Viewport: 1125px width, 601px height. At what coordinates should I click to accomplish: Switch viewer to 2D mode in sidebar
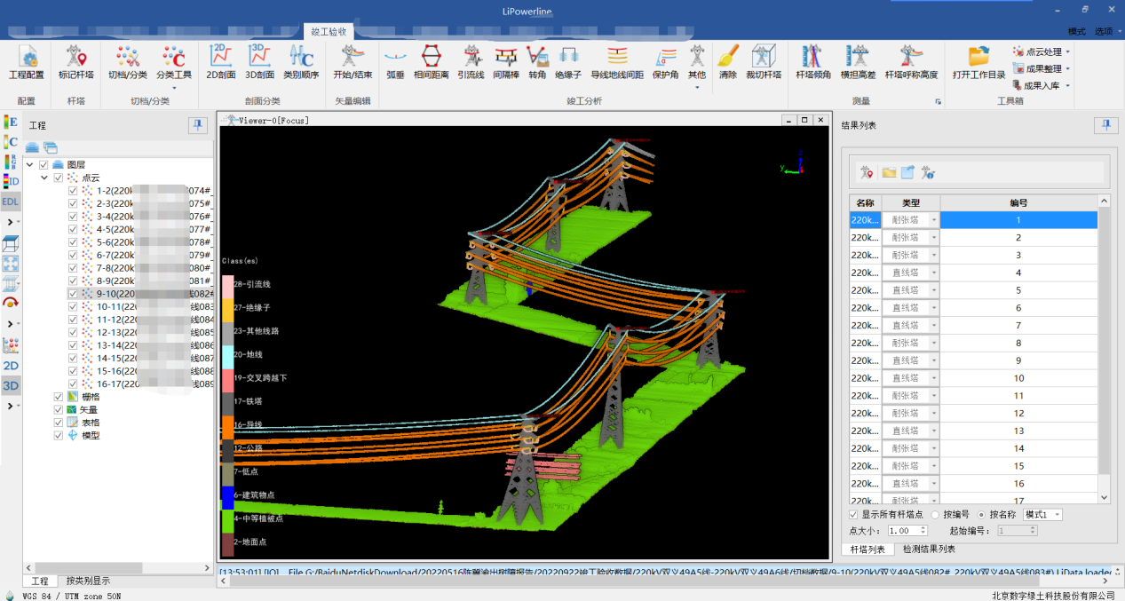coord(11,365)
